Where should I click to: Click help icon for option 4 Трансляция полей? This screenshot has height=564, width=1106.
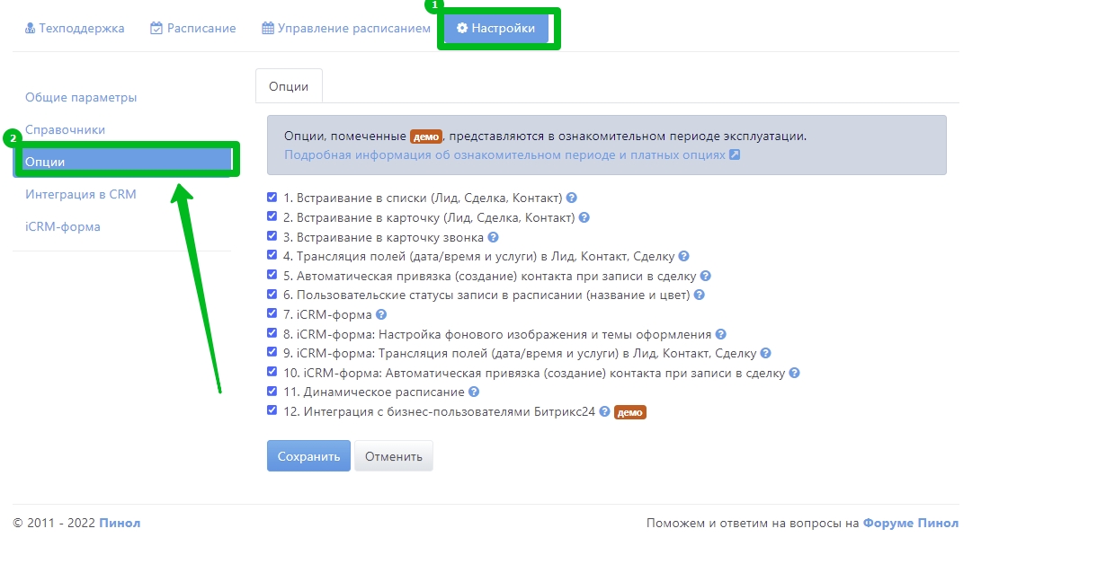click(x=683, y=257)
